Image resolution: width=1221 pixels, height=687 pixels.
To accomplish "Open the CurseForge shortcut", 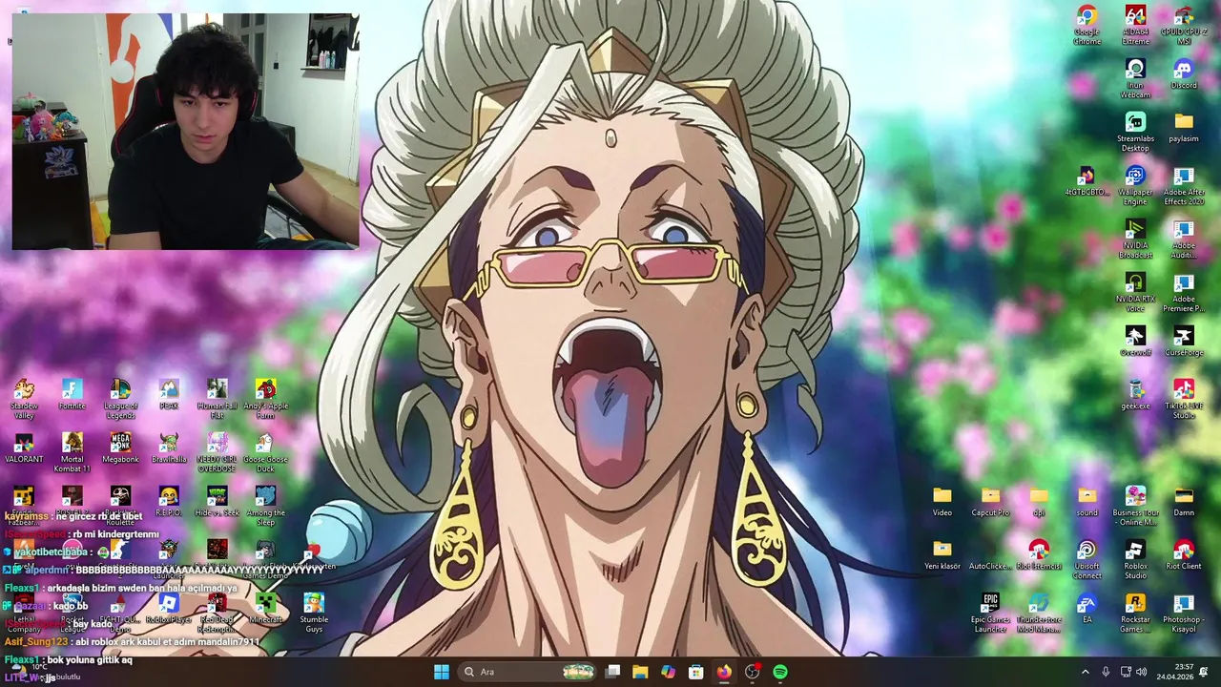I will click(1184, 342).
